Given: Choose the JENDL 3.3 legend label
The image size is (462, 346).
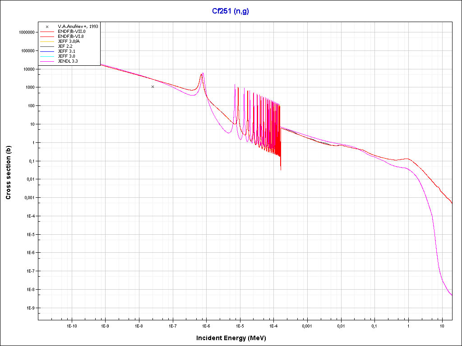Looking at the screenshot, I should [x=68, y=61].
